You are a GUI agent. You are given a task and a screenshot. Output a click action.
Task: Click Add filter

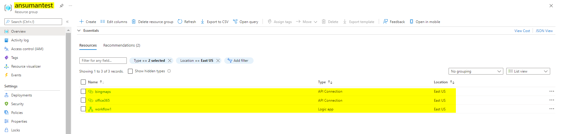239,61
